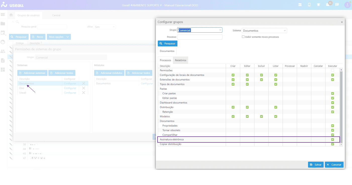Screen dimensions: 352x185
Task: Click the edit pencil on row 36
Action: click(11, 144)
